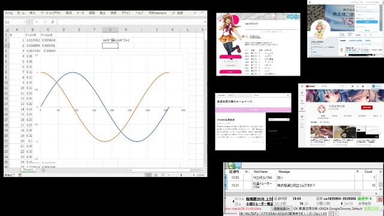Screen dimensions: 384x216
Task: Expand the formula bar with its arrow
Action: point(205,22)
